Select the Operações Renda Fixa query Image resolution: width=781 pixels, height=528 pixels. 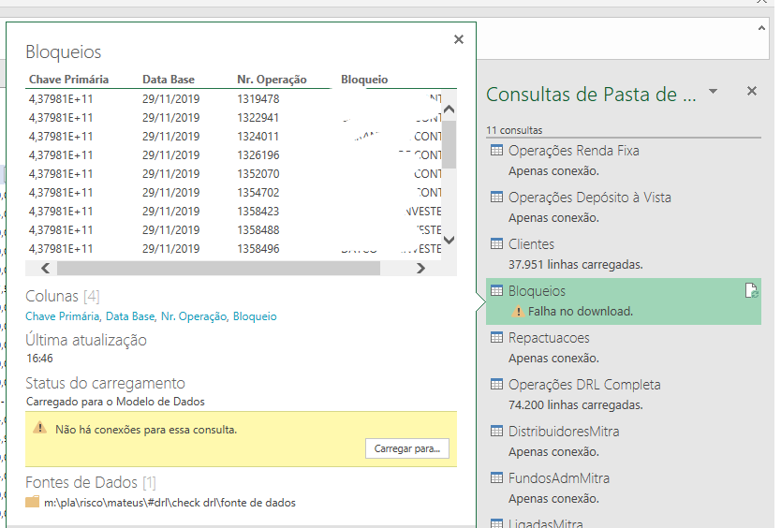[624, 160]
